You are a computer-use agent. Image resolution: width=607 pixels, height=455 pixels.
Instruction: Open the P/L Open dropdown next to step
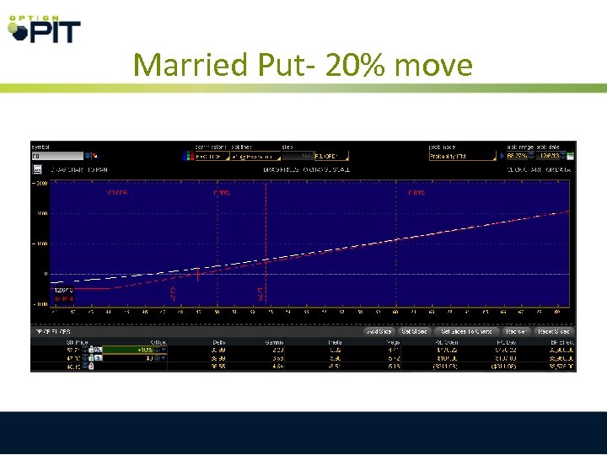pos(331,157)
